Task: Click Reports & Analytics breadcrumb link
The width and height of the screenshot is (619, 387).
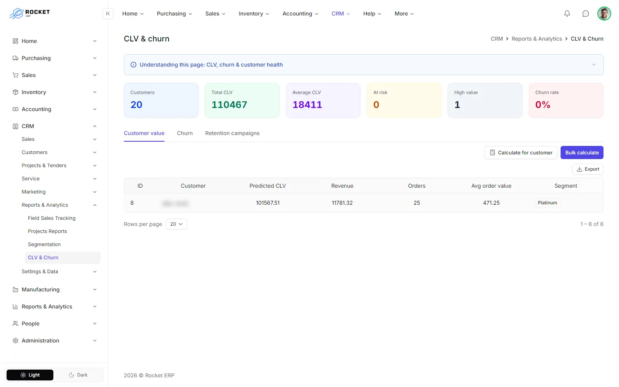Action: coord(537,39)
